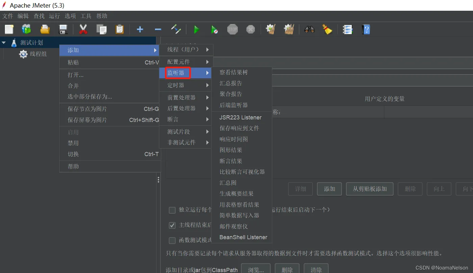
Task: Click the 浏览... button
Action: coord(256,270)
